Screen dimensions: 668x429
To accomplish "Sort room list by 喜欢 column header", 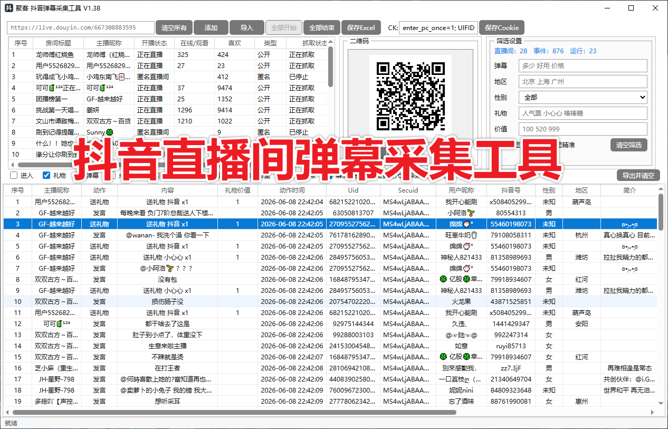I will click(234, 43).
